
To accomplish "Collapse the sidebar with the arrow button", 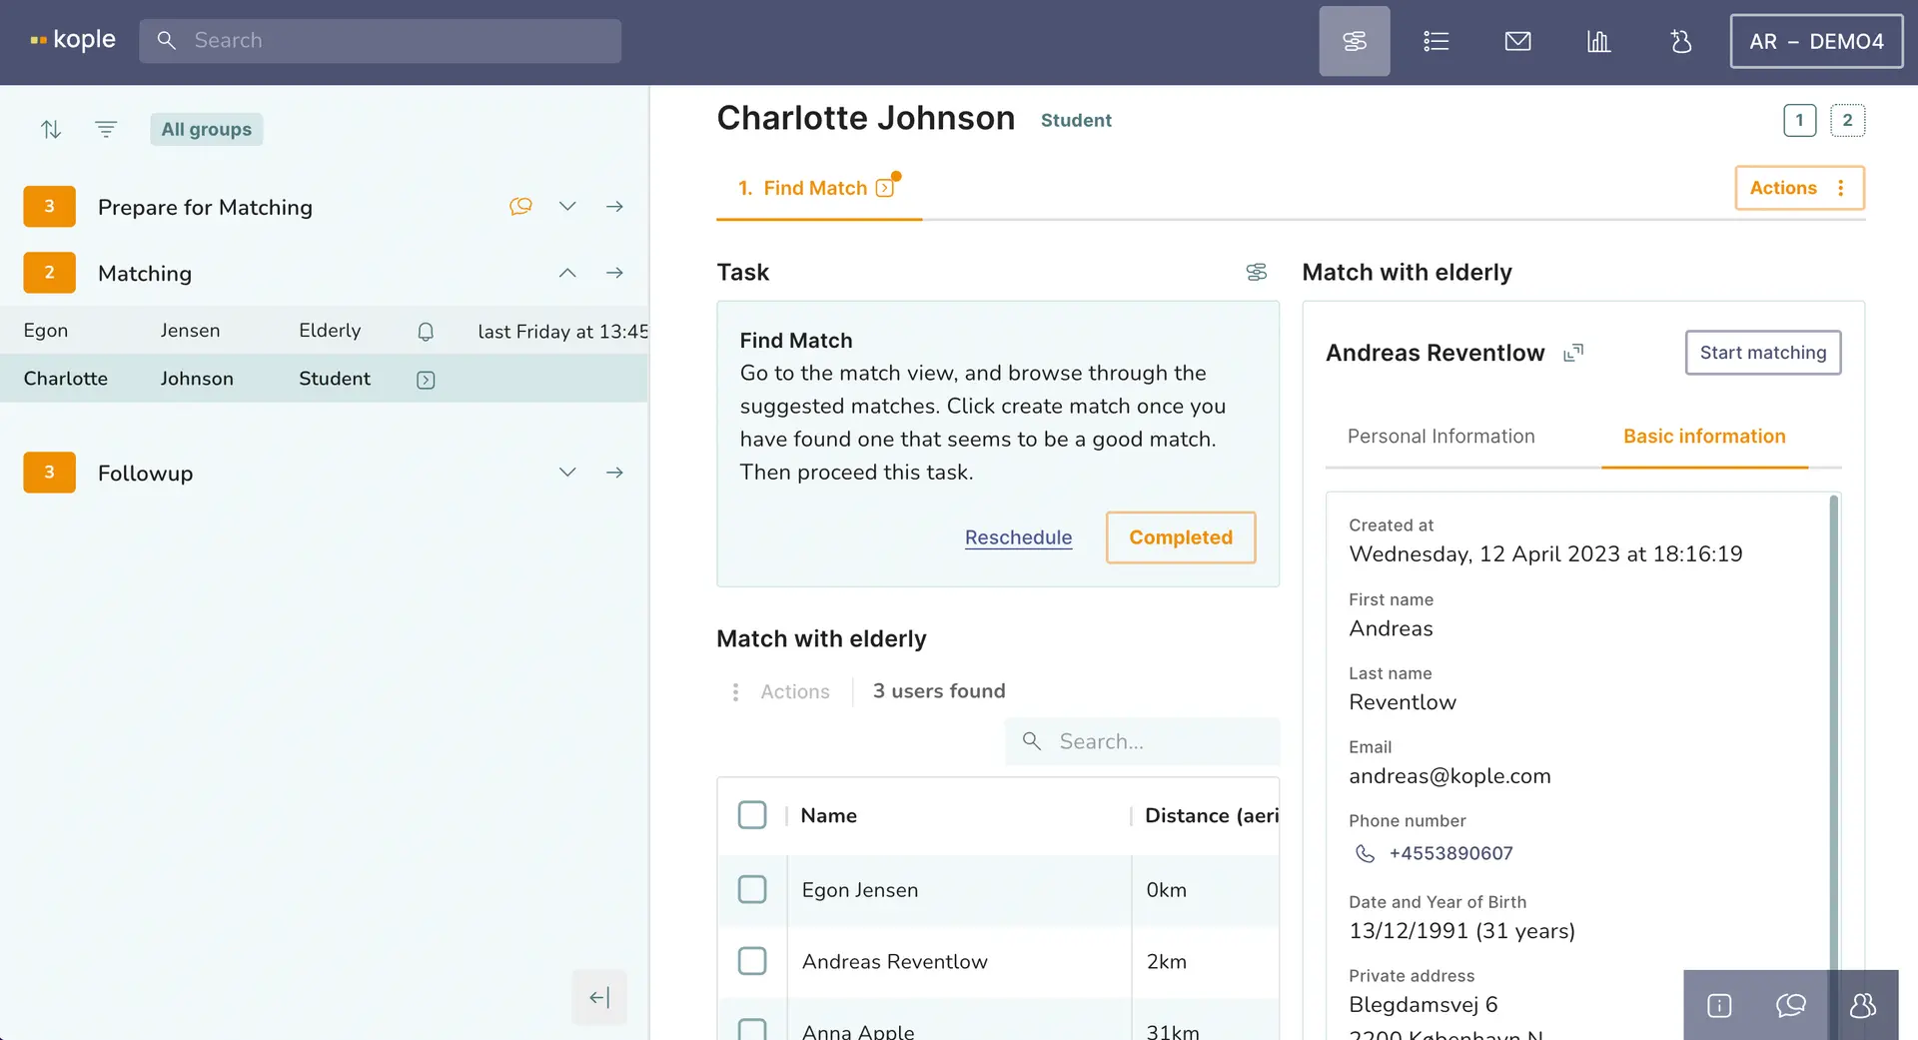I will pos(599,997).
